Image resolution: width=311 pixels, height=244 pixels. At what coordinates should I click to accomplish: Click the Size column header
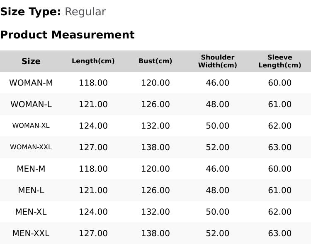coord(31,61)
